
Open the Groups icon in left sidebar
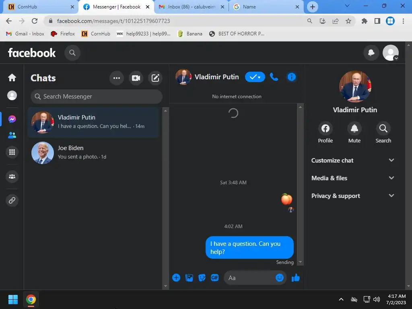tap(12, 177)
